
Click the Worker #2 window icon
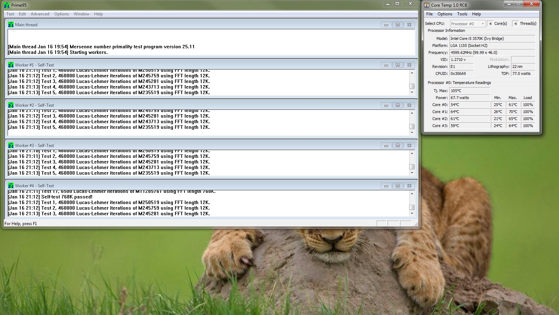pos(11,105)
